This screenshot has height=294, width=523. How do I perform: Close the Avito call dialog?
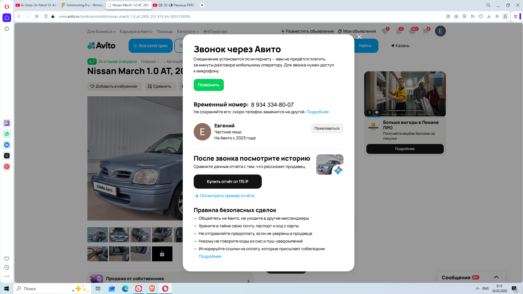pyautogui.click(x=359, y=37)
